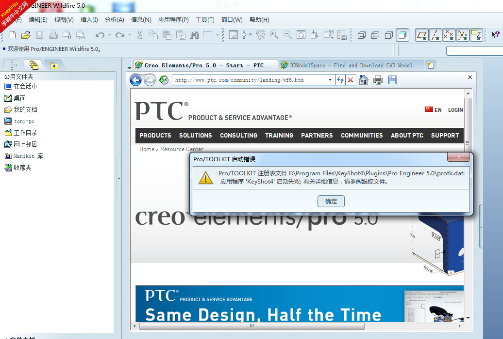The image size is (503, 339).
Task: Click the Zoom In magnifier icon
Action: tap(274, 35)
